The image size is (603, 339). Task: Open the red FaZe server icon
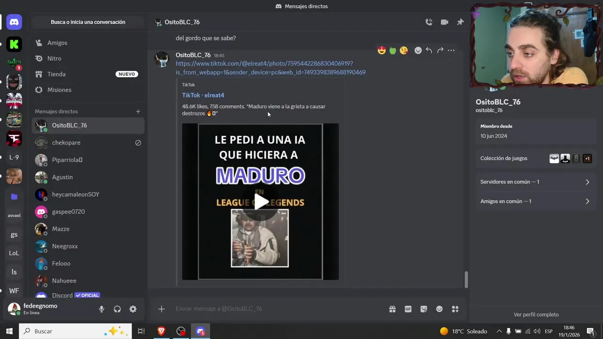(x=14, y=138)
